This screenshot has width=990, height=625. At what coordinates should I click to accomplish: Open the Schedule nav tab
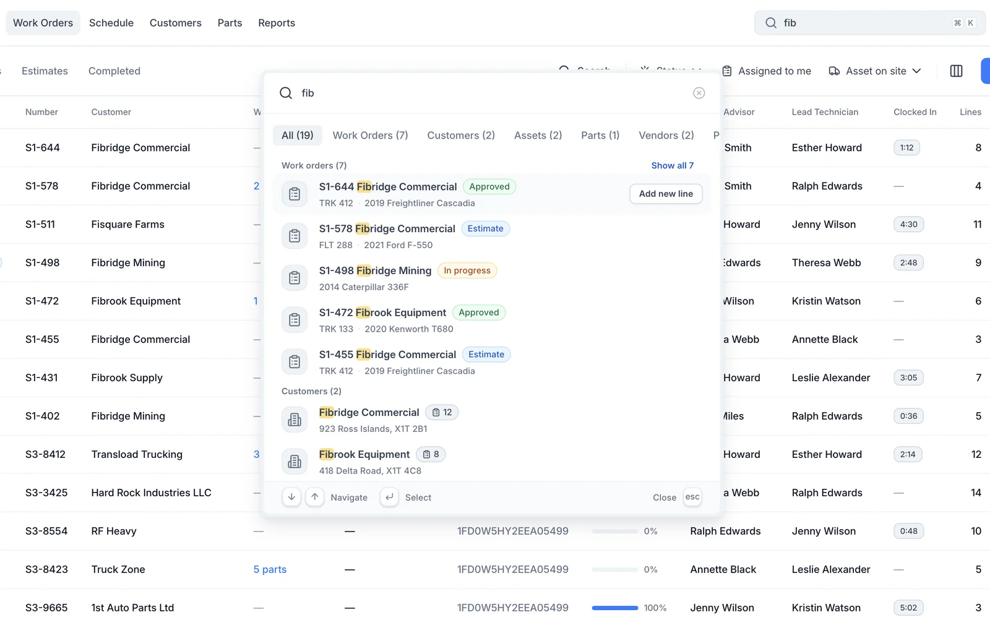[x=111, y=23]
